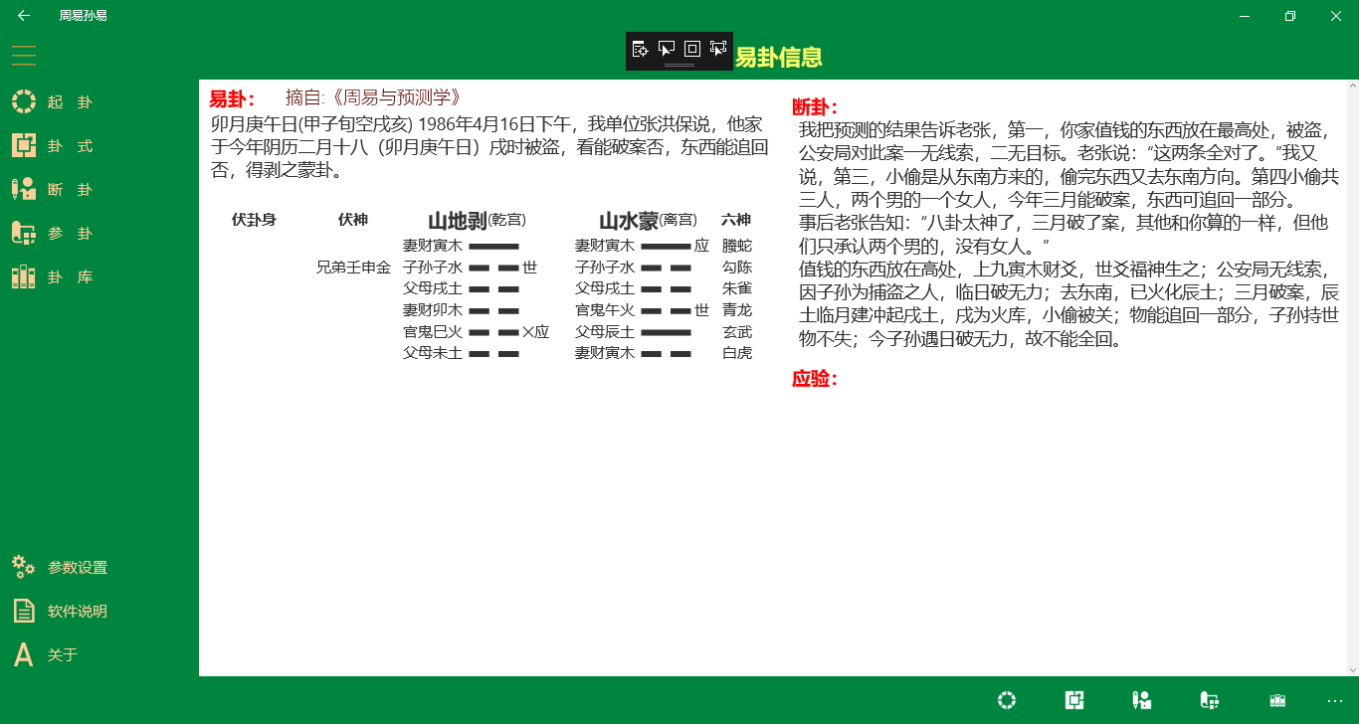Click the 山地剥 hexagram title
Screen dimensions: 1359x724
(x=458, y=221)
